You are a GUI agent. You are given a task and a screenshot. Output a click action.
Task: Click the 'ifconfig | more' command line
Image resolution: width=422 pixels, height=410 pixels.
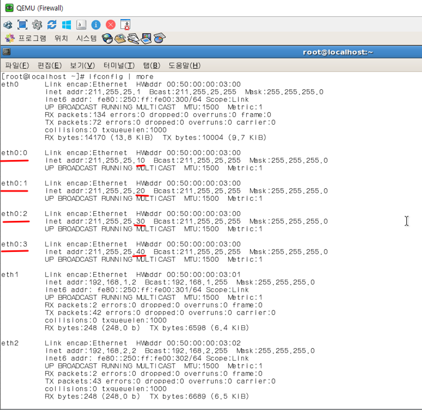[121, 77]
